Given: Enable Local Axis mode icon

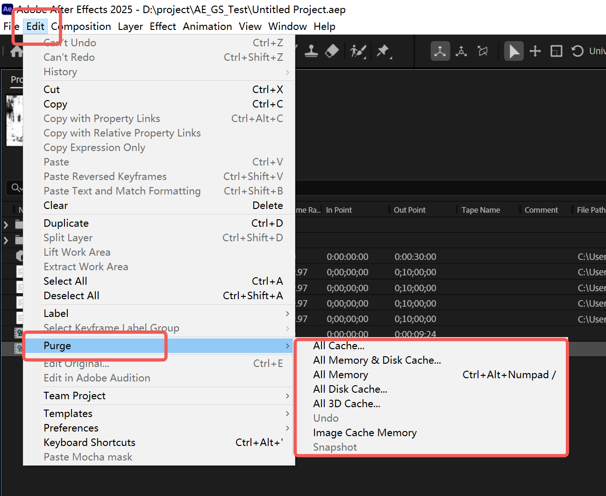Looking at the screenshot, I should click(440, 51).
